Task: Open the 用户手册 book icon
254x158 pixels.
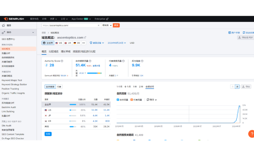Action: click(x=230, y=33)
